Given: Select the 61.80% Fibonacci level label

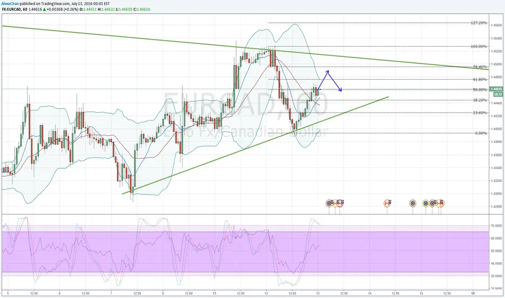Looking at the screenshot, I should pyautogui.click(x=480, y=79).
